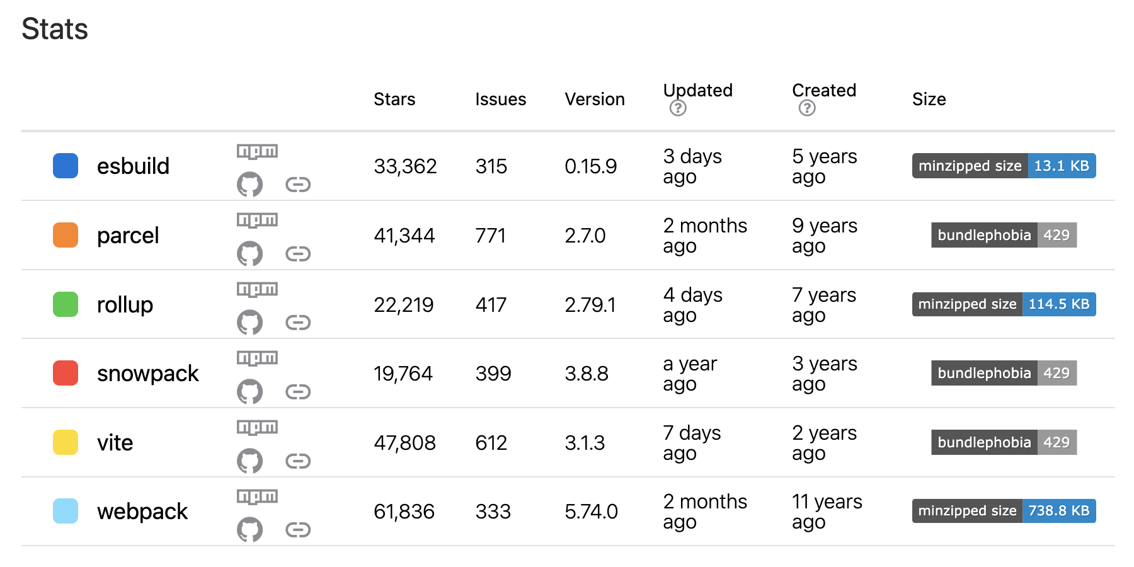Open the webpack minzipped size 738.8 KB badge
The width and height of the screenshot is (1134, 567).
(1004, 511)
